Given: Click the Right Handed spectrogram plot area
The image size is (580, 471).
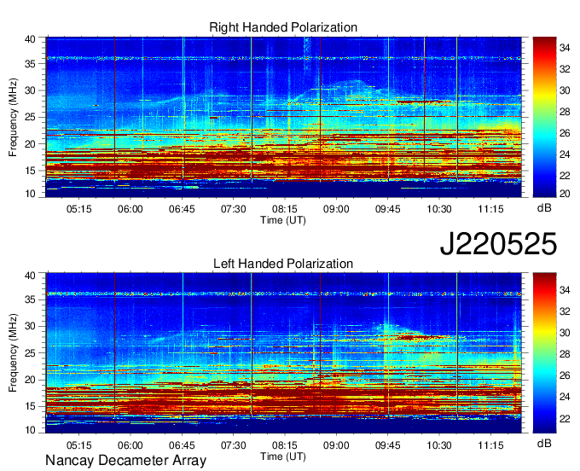Looking at the screenshot, I should pos(283,117).
